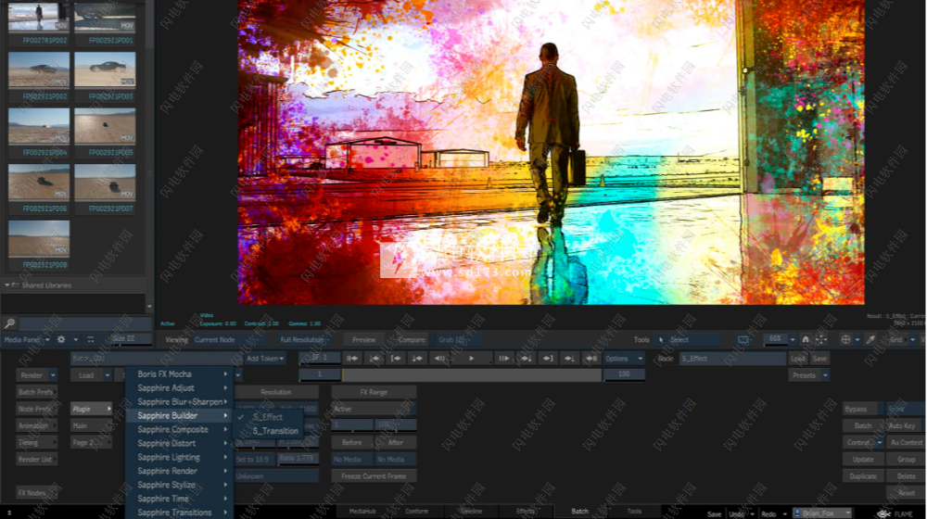Image resolution: width=927 pixels, height=519 pixels.
Task: Click the S_Effect node name field
Action: pyautogui.click(x=731, y=359)
